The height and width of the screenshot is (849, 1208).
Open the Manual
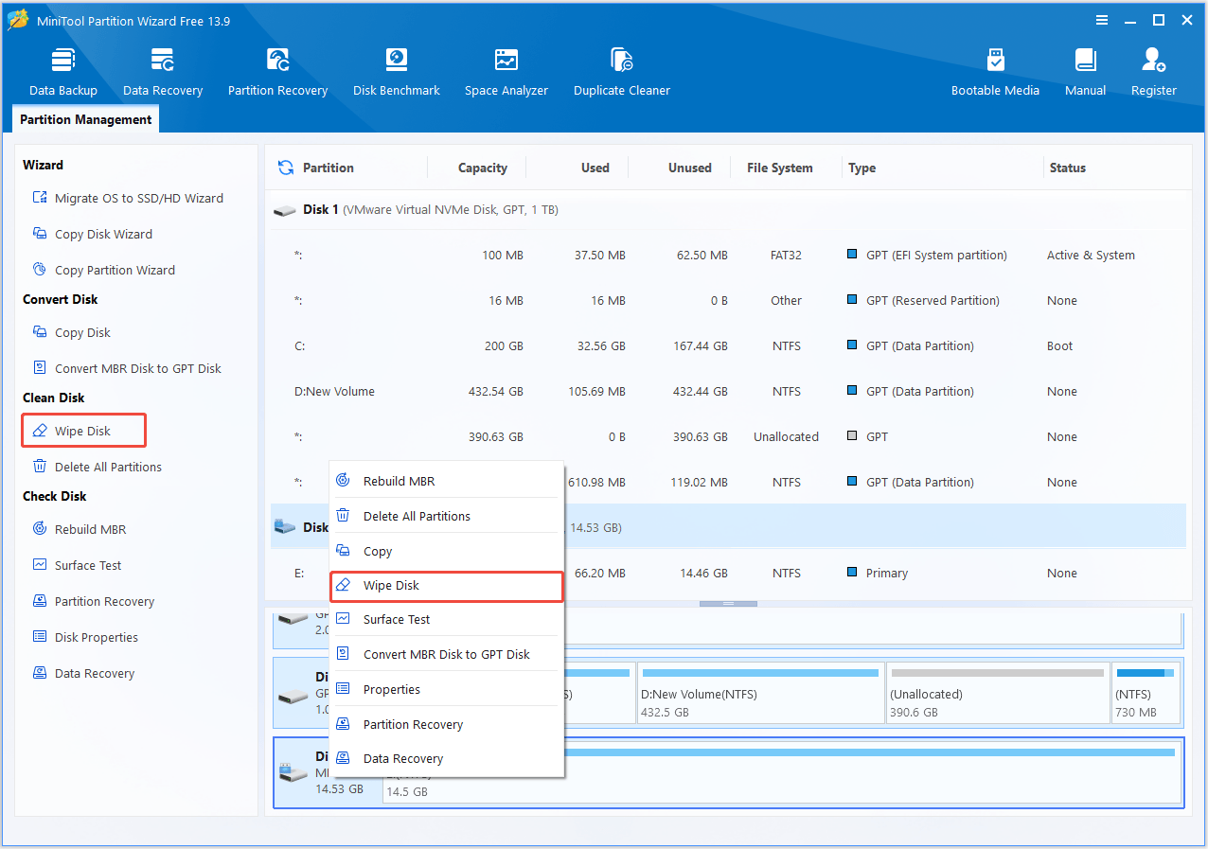[x=1085, y=72]
